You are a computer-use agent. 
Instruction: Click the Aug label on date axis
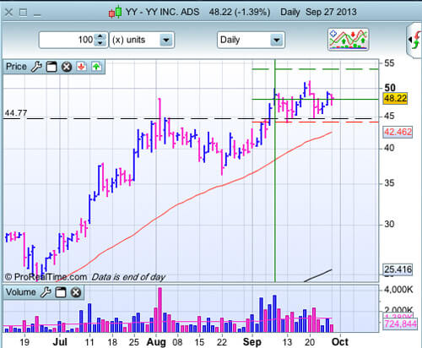[x=156, y=342]
